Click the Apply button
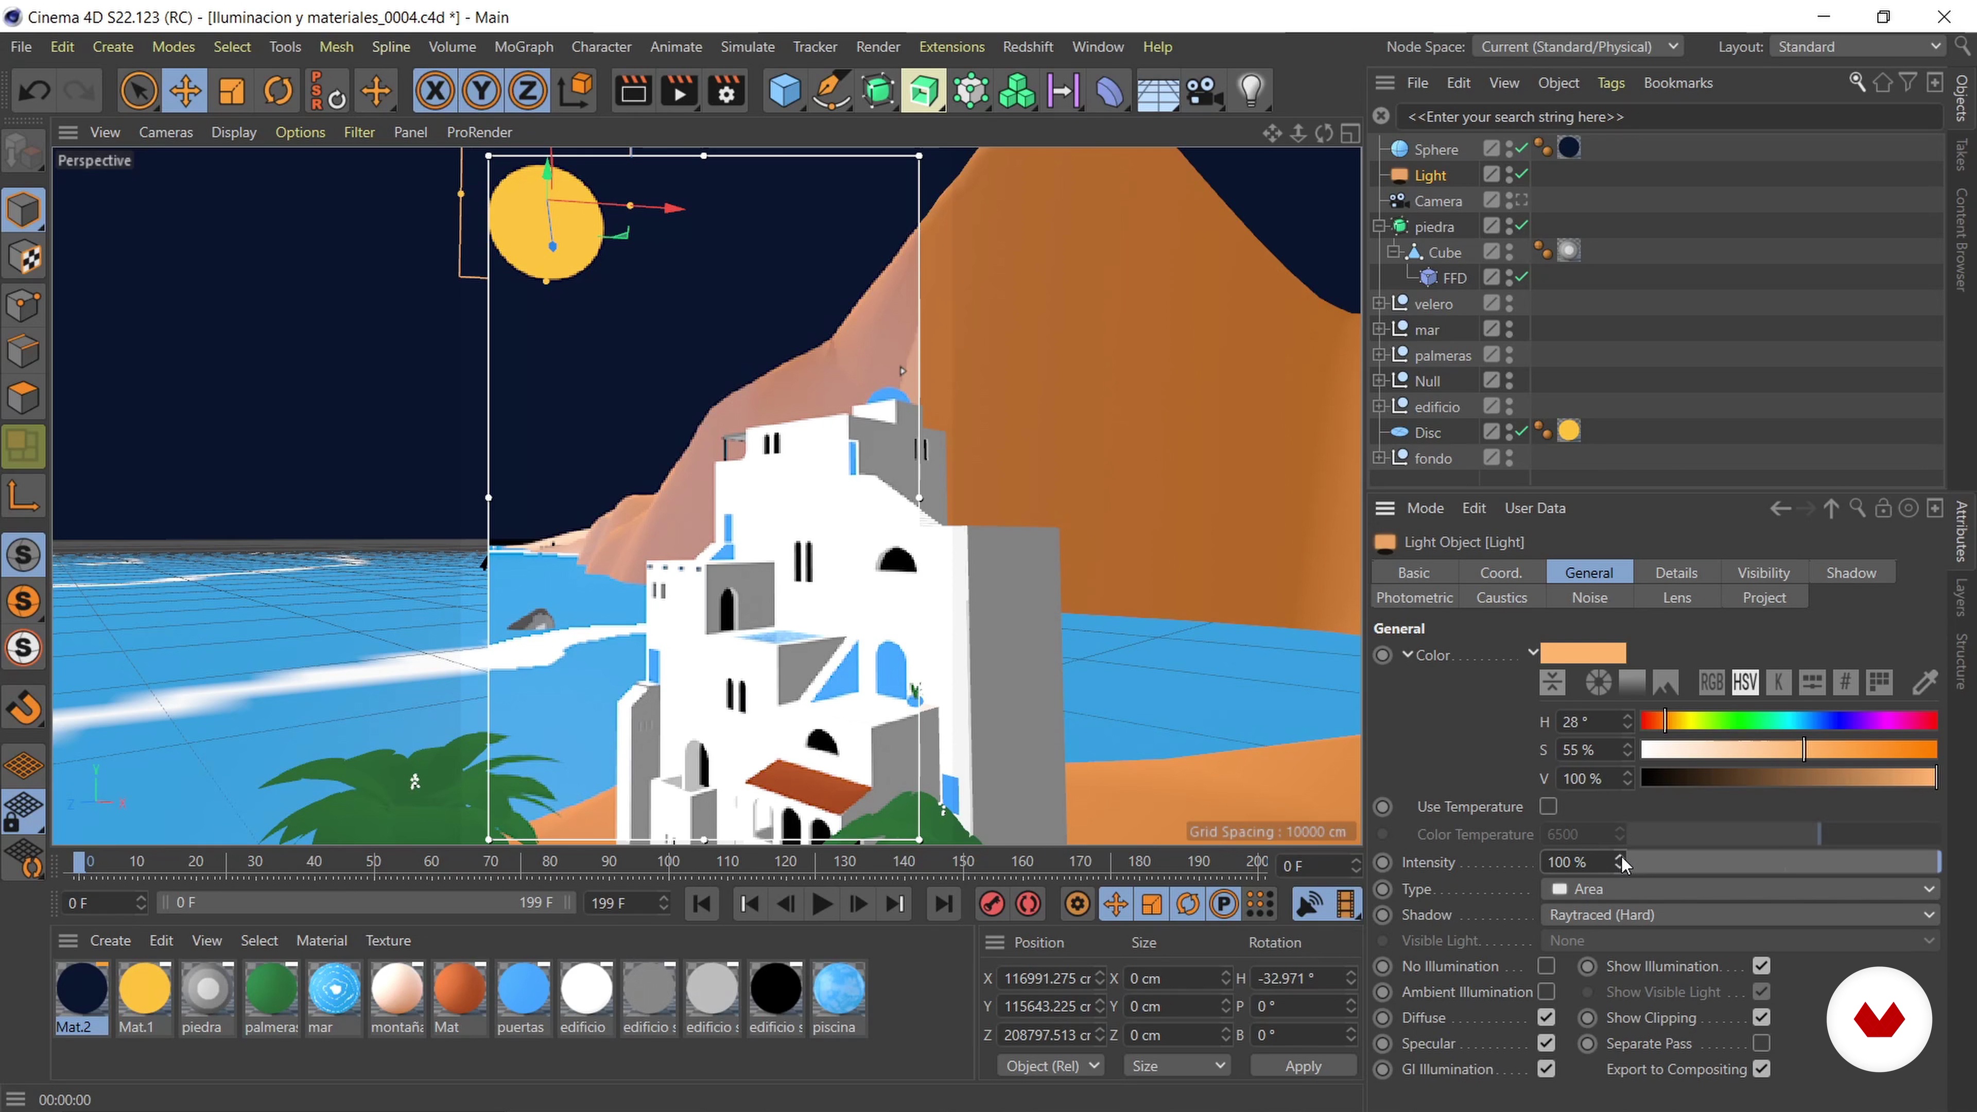1977x1112 pixels. (1303, 1066)
